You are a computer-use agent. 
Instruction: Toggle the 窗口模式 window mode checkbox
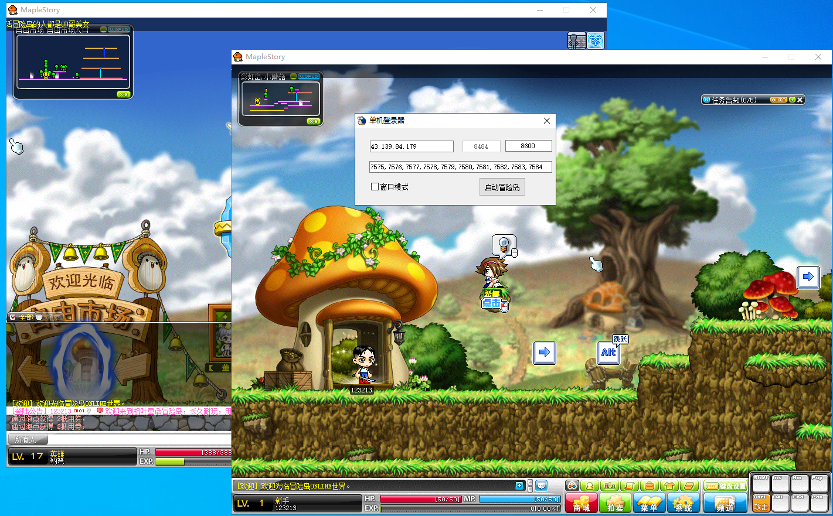(375, 187)
